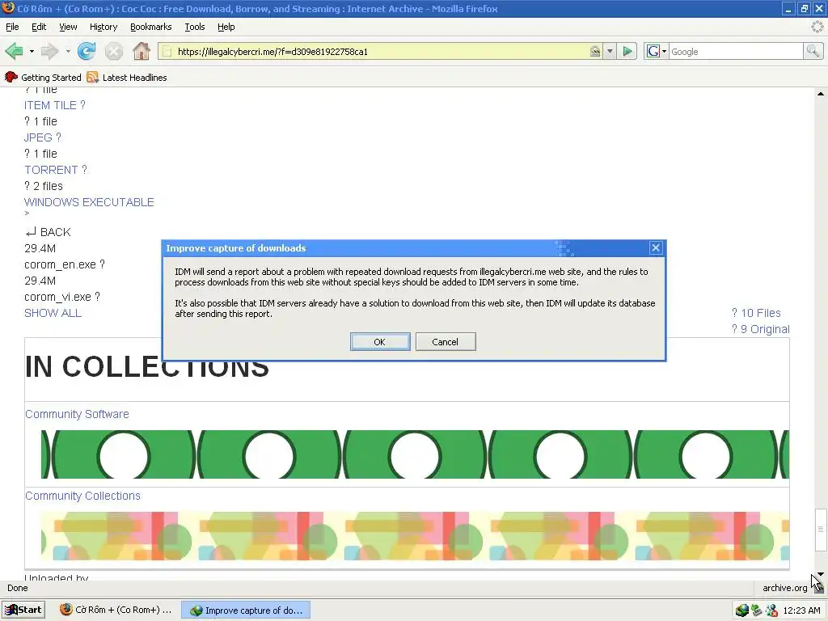
Task: Click the Stop loading button
Action: coord(113,51)
